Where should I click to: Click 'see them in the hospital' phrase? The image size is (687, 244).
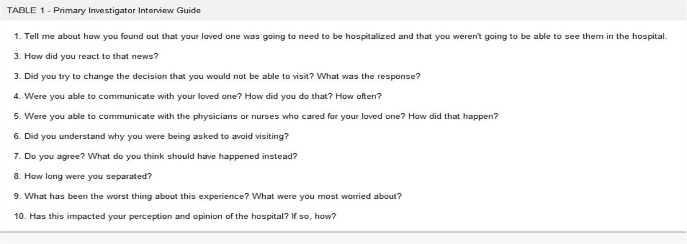[x=621, y=36]
